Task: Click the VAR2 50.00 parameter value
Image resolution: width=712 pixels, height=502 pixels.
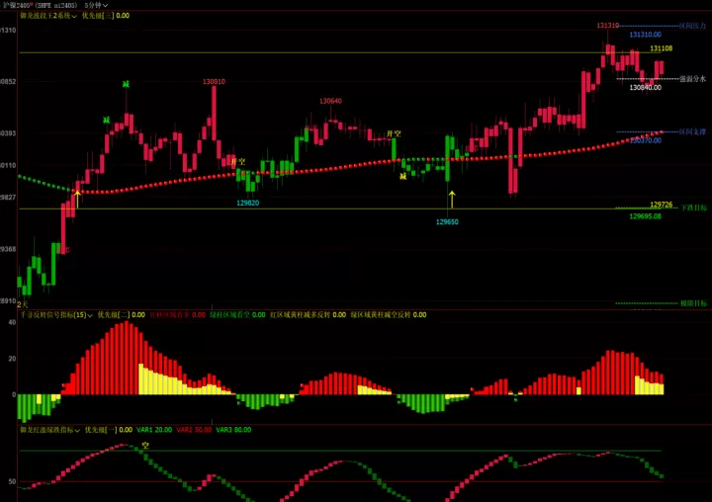Action: (x=194, y=430)
